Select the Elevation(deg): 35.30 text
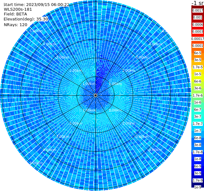This screenshot has width=204, height=191. [x=26, y=19]
